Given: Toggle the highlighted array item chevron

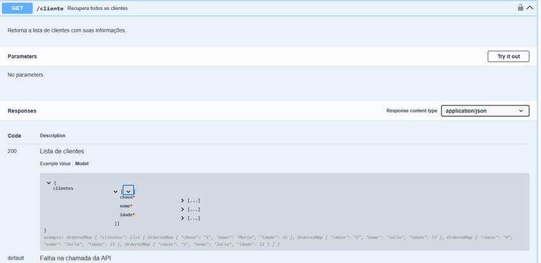Looking at the screenshot, I should (128, 191).
